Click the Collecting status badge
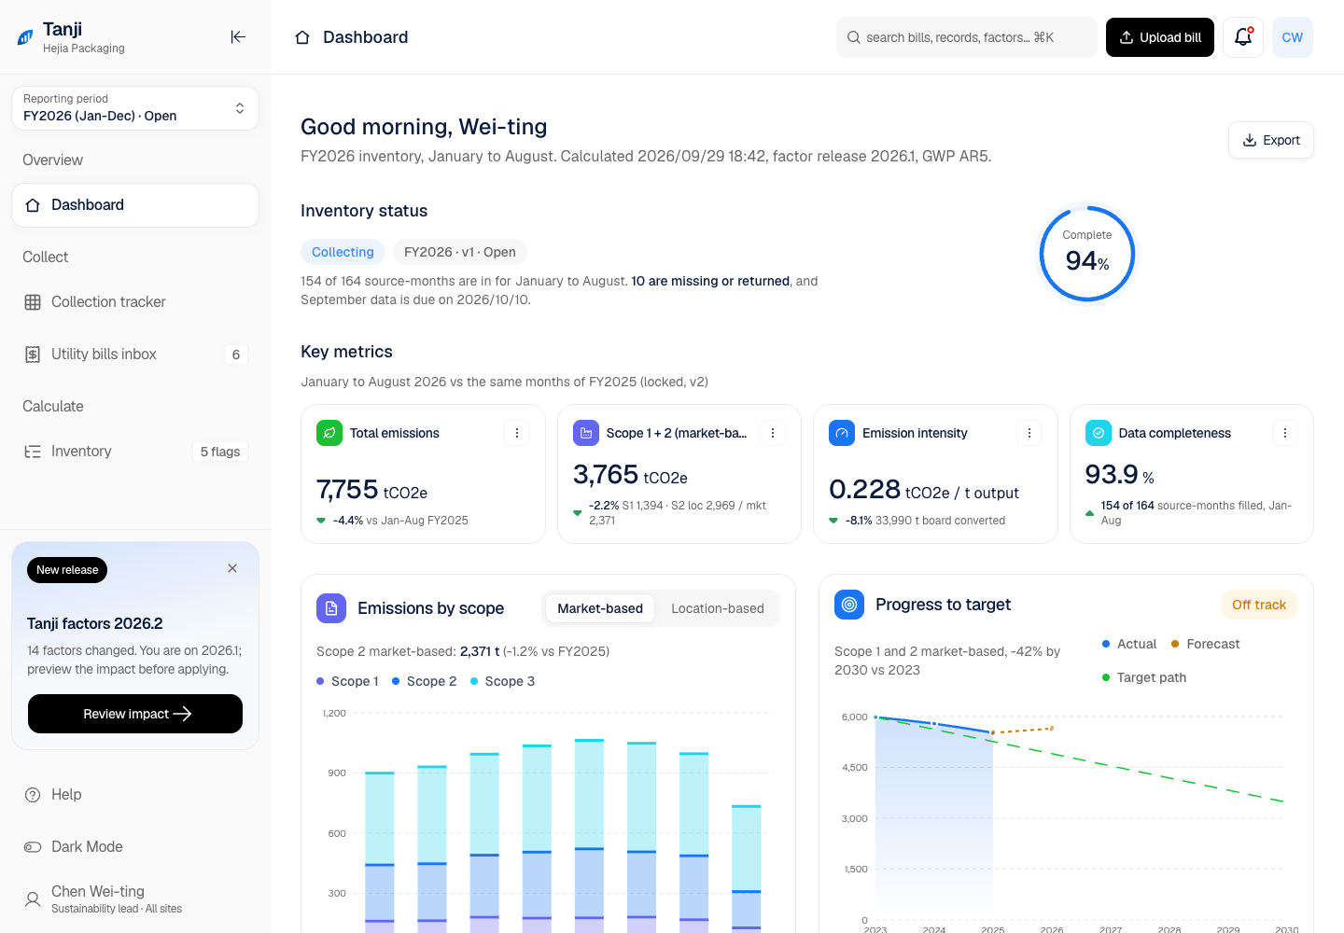The width and height of the screenshot is (1344, 933). click(343, 252)
